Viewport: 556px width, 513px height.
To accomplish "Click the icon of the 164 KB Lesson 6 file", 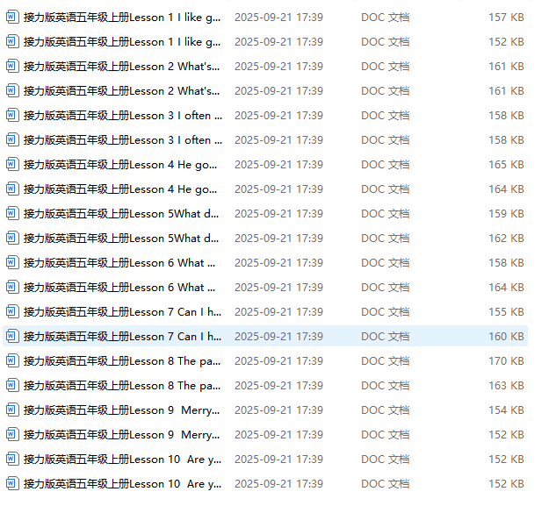I will [x=11, y=287].
